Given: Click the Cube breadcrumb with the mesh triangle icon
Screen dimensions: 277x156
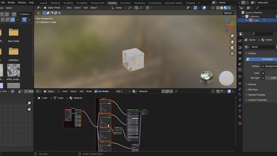Looking at the screenshot, I should [x=58, y=98].
